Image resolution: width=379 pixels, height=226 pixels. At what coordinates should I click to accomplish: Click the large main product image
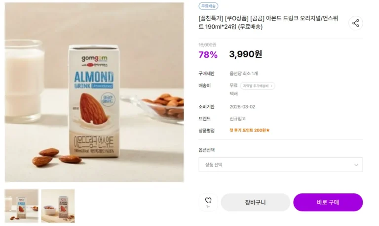94,92
